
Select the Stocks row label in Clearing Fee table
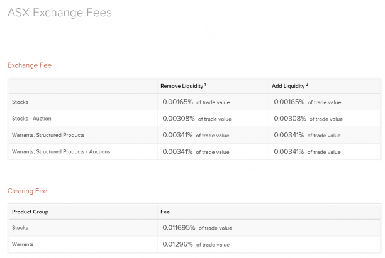(20, 228)
